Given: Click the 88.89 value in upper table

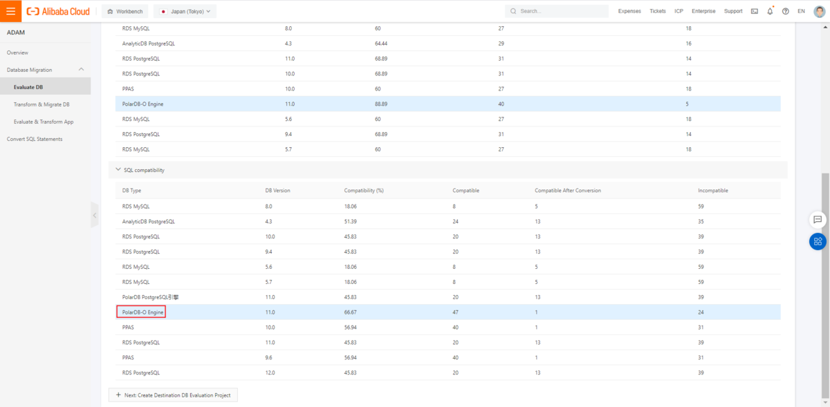Looking at the screenshot, I should 381,104.
